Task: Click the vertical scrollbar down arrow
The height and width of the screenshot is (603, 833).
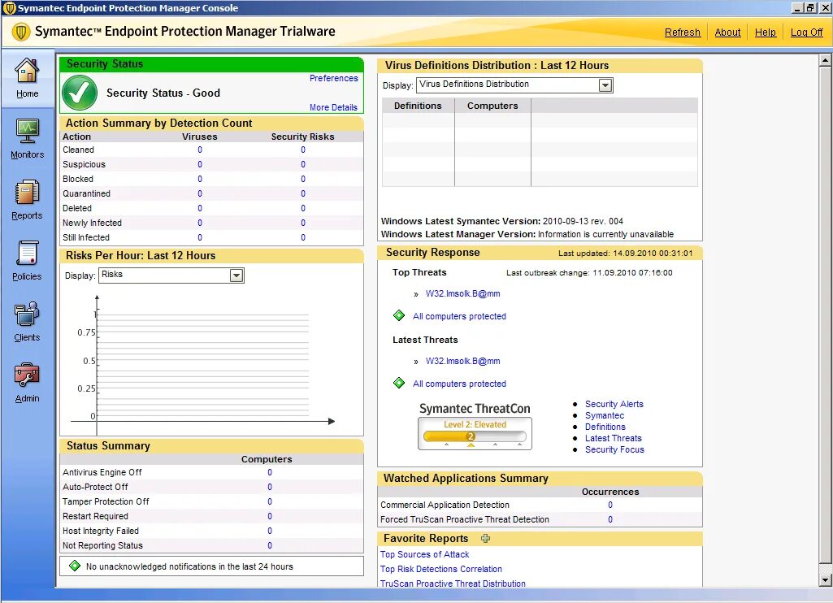Action: coord(825,580)
